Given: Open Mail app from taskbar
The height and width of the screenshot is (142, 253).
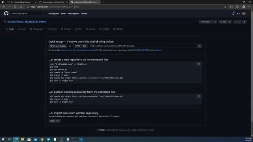Looking at the screenshot, I should (36, 139).
